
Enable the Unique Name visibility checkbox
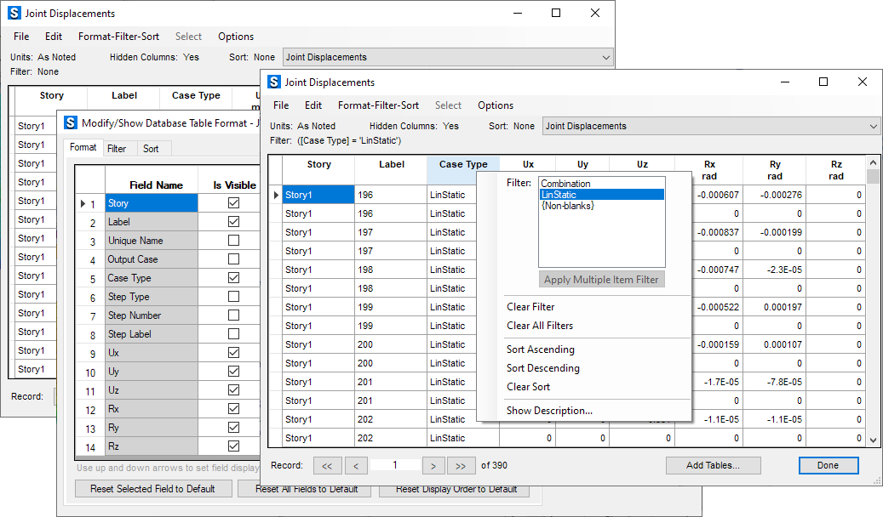(233, 241)
